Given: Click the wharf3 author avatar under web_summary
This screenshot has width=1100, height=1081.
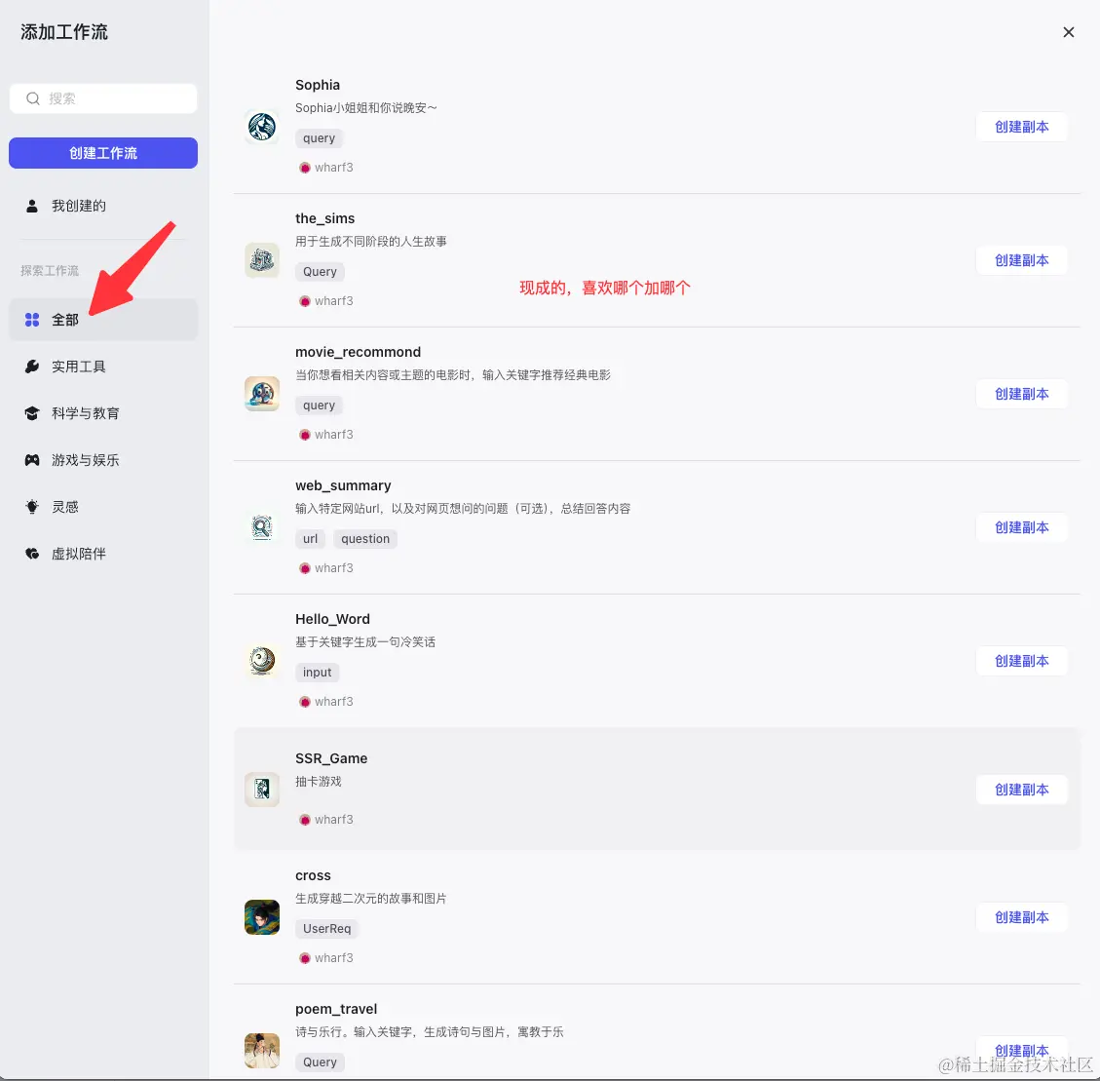Looking at the screenshot, I should point(304,568).
